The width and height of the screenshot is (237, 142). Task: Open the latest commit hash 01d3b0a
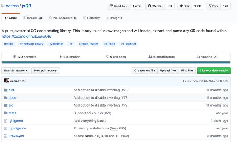[x=209, y=81]
